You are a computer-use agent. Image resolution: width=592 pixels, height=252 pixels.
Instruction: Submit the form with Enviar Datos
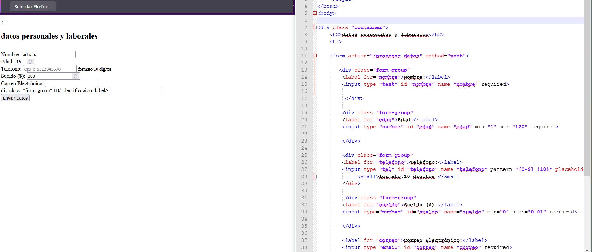15,98
